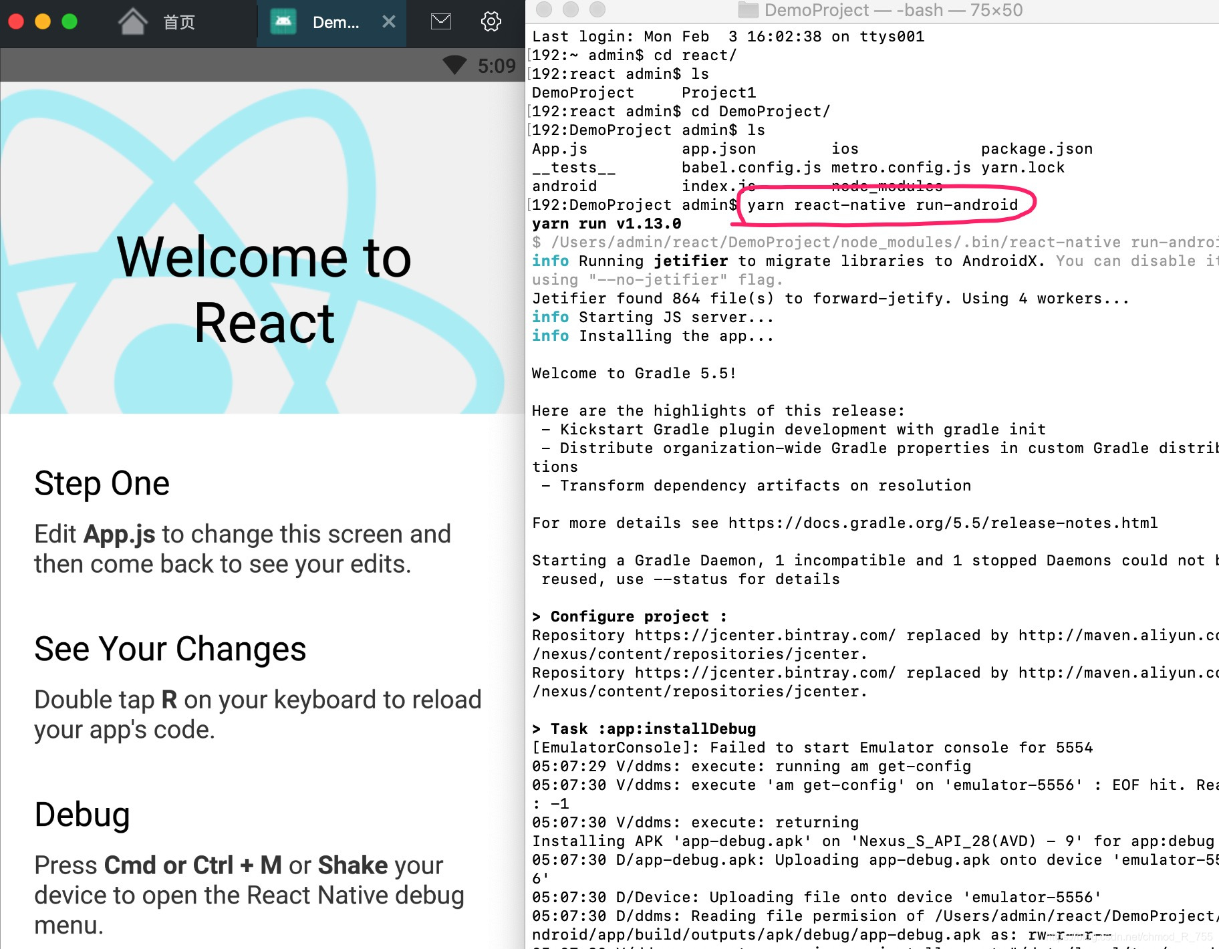The width and height of the screenshot is (1219, 949).
Task: Click the 'Press Cmd or Ctrl + M' text
Action: coord(249,895)
